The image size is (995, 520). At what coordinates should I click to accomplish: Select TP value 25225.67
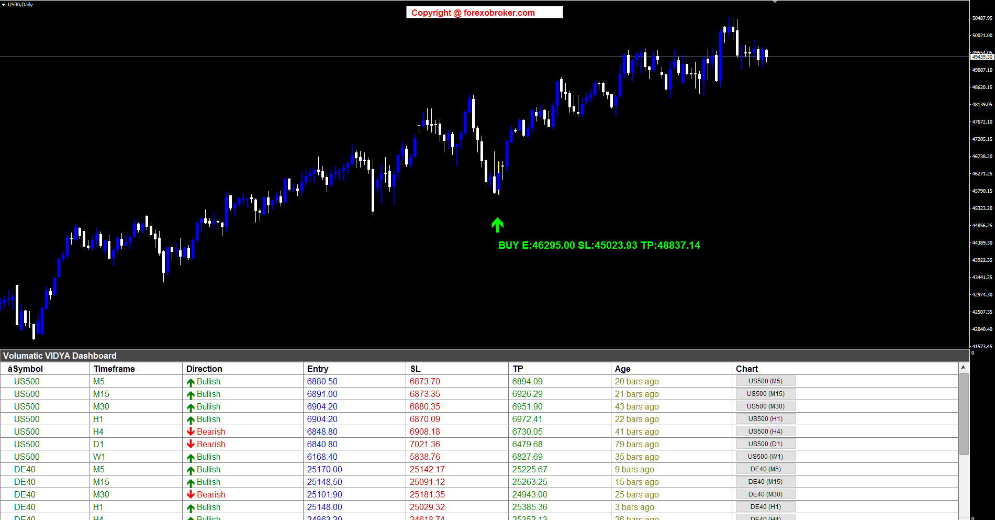(530, 469)
